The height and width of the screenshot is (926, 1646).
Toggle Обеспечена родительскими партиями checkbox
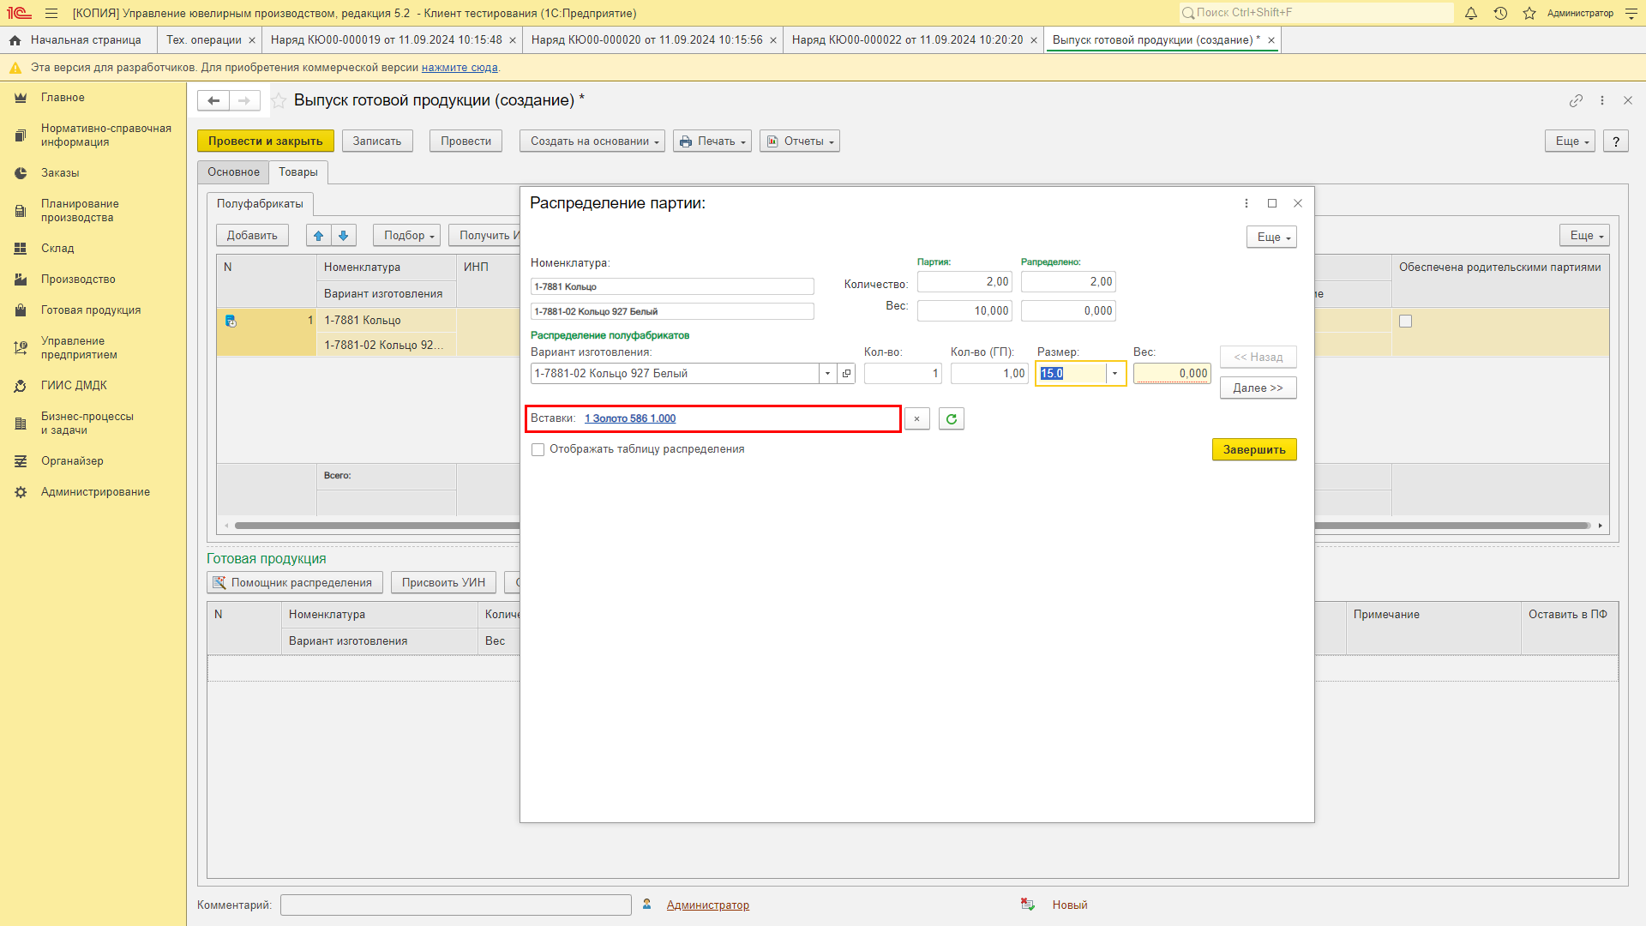pyautogui.click(x=1405, y=322)
